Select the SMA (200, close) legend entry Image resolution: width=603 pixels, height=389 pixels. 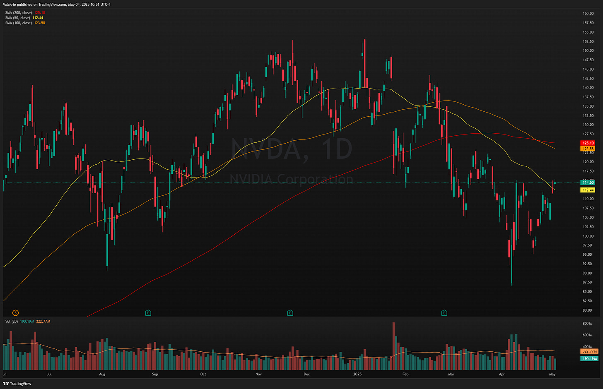25,13
